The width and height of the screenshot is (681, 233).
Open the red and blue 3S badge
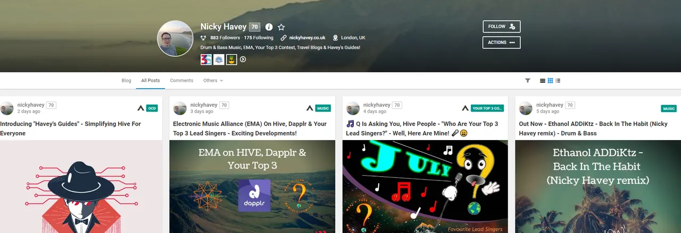click(206, 59)
